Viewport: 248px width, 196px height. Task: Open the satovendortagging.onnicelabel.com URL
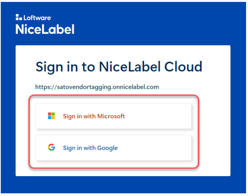[x=97, y=87]
